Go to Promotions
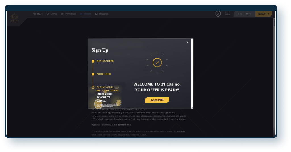This screenshot has height=152, width=291. coord(68,14)
